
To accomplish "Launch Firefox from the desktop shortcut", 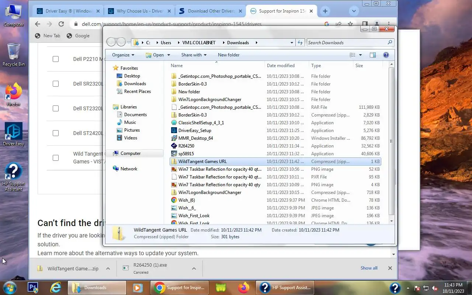I will pos(14,95).
